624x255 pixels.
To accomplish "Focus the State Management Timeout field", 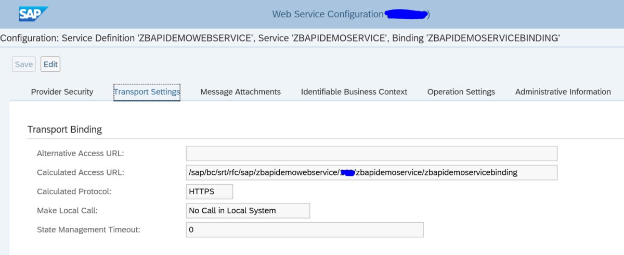I will coord(304,229).
